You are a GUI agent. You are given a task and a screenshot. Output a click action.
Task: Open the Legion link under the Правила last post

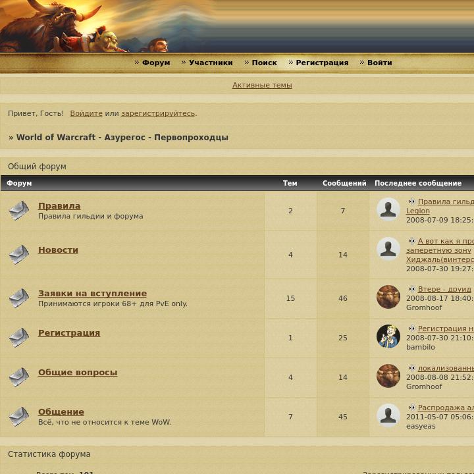pos(418,211)
